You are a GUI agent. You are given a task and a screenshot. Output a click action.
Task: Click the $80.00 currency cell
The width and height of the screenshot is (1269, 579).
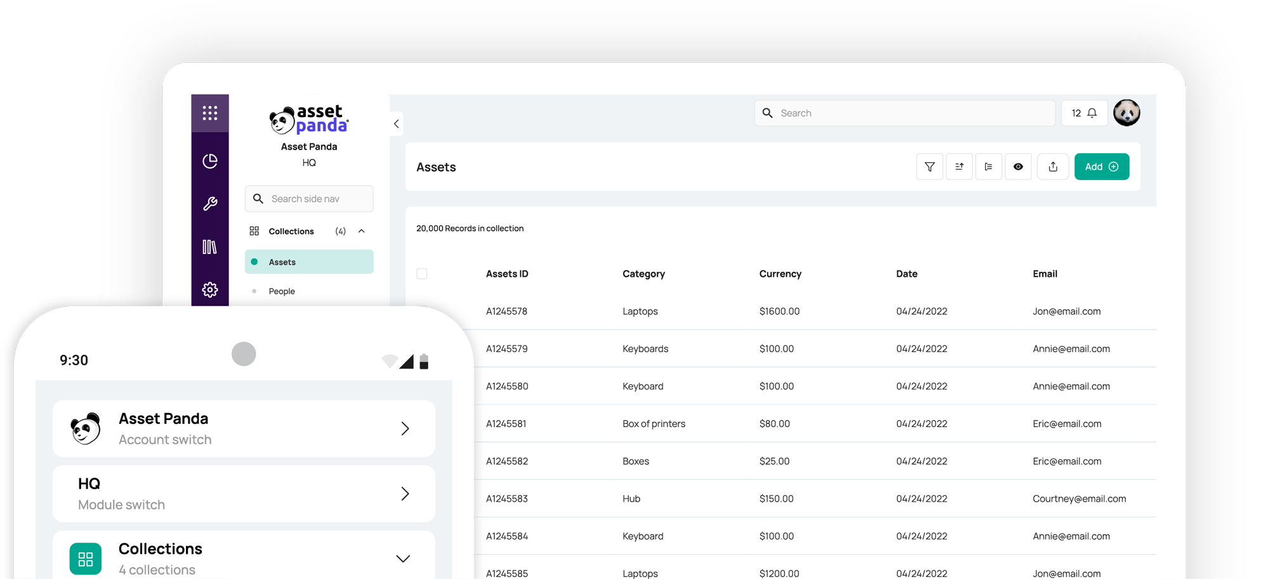pyautogui.click(x=775, y=424)
